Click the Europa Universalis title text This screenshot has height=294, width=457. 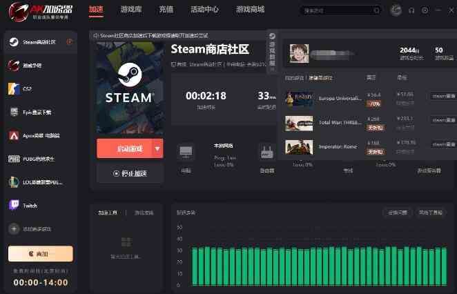coord(340,99)
